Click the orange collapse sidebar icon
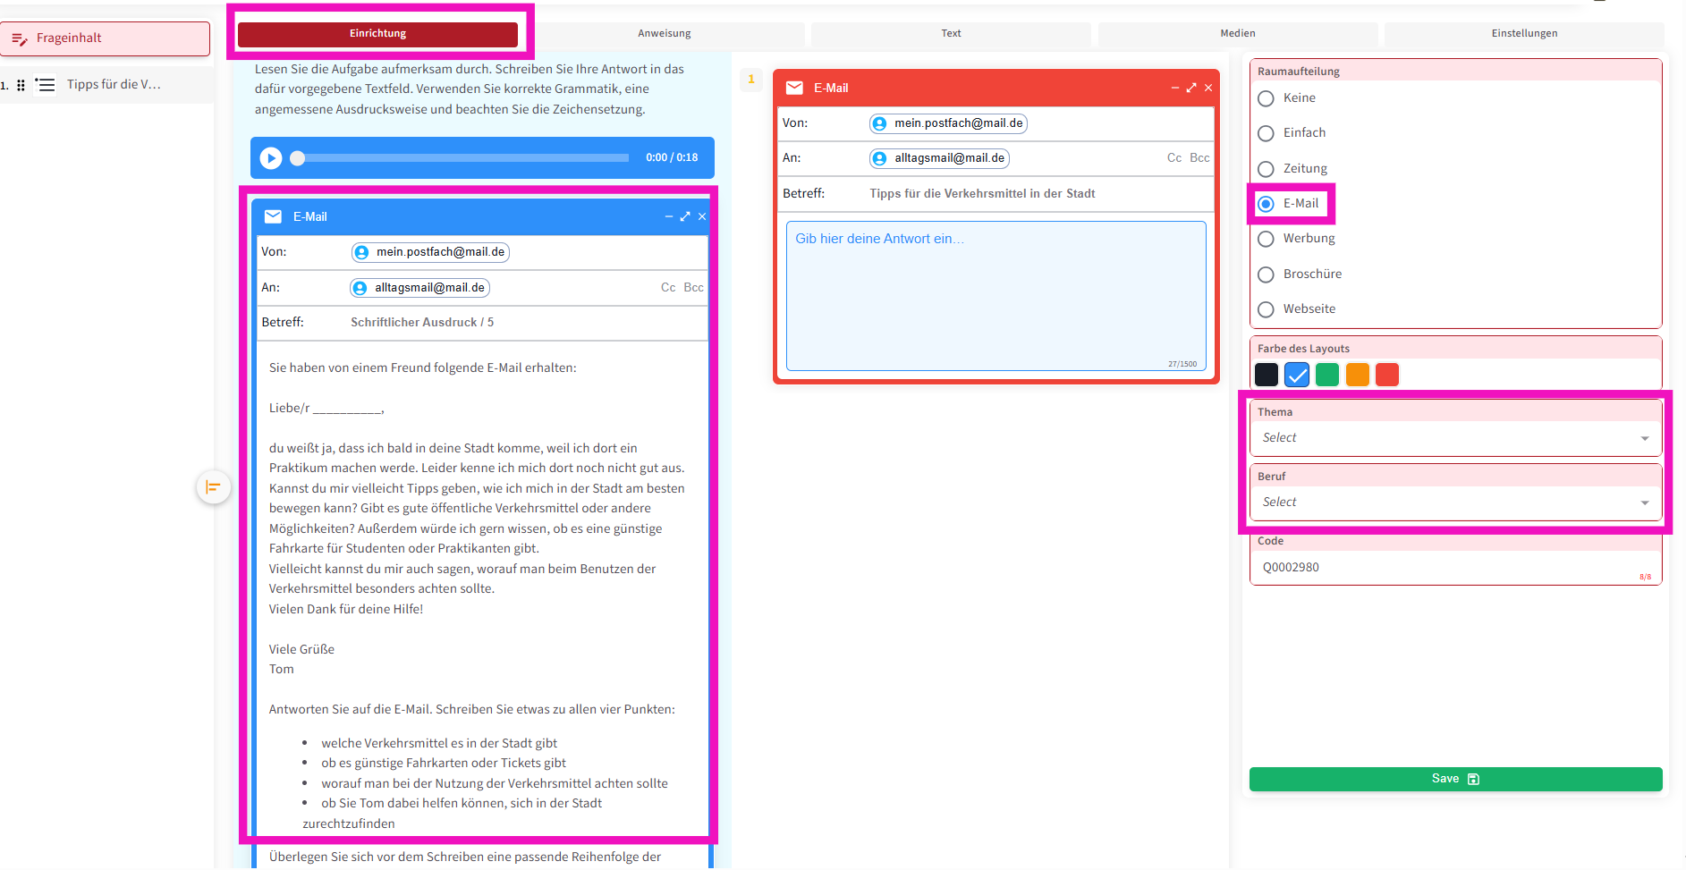 click(213, 487)
